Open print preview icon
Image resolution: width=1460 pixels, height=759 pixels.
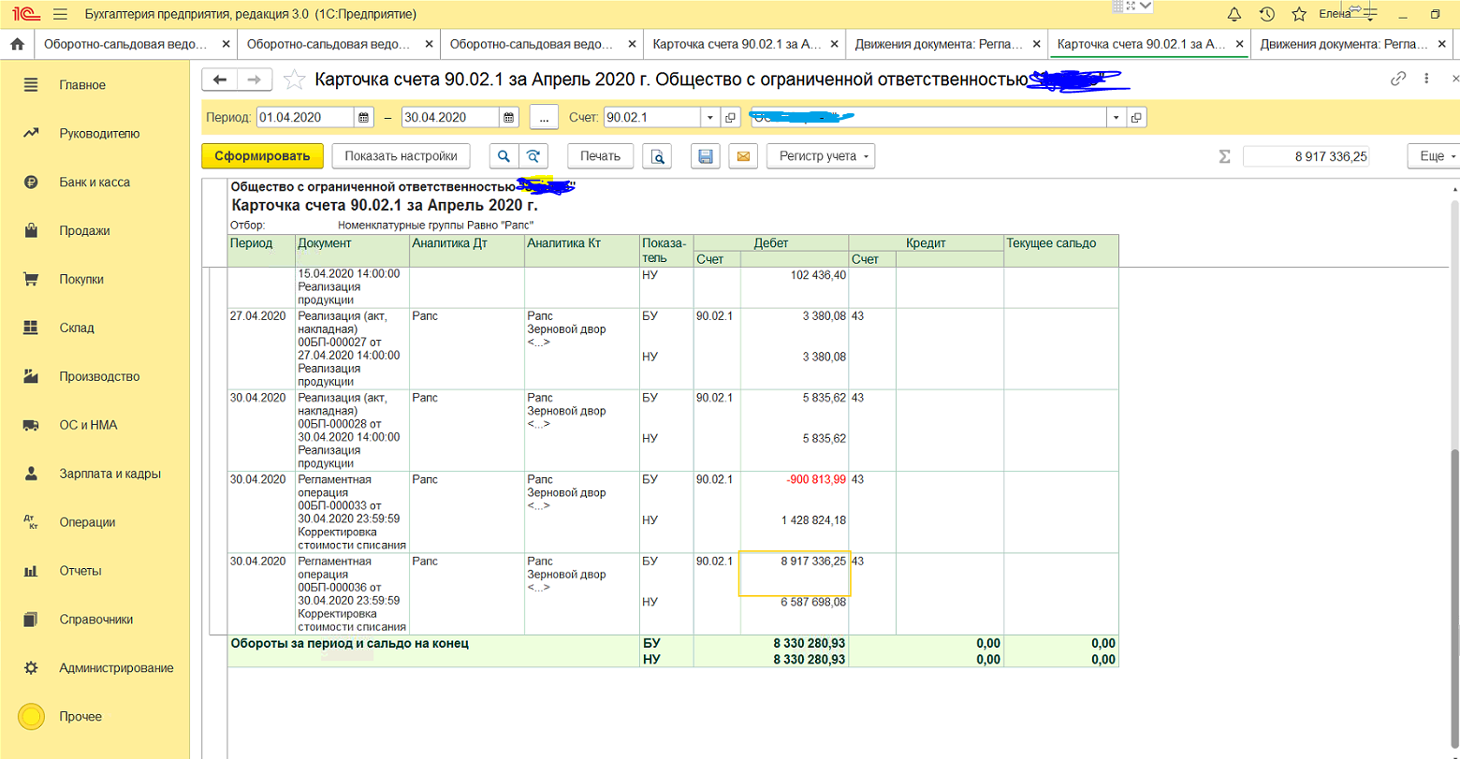point(658,156)
